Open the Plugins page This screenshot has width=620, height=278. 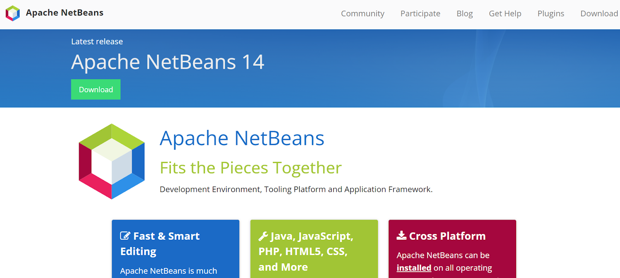[551, 14]
